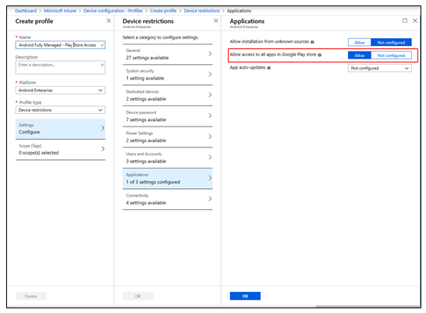Click the Create button
This screenshot has height=313, width=426.
click(x=30, y=296)
